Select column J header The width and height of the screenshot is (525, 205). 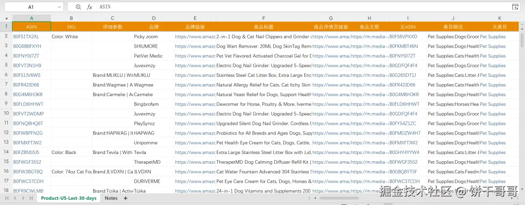click(x=453, y=18)
